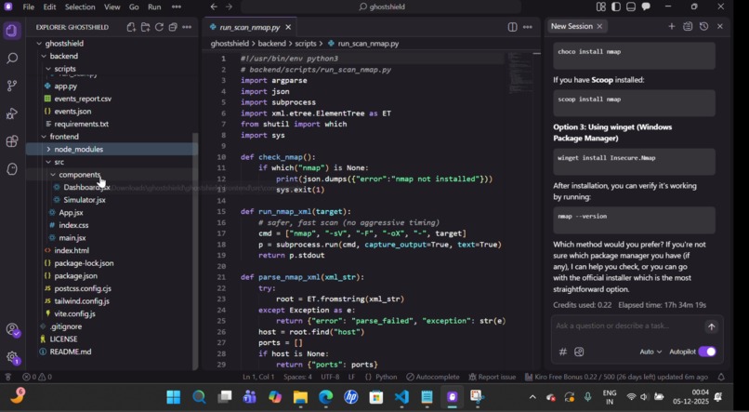Customize layout icon in title bar
Screen dimensions: 749x412
click(x=601, y=7)
